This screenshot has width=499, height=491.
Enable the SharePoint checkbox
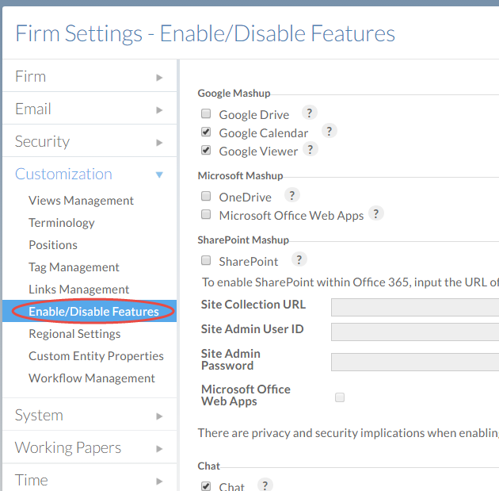click(x=206, y=261)
